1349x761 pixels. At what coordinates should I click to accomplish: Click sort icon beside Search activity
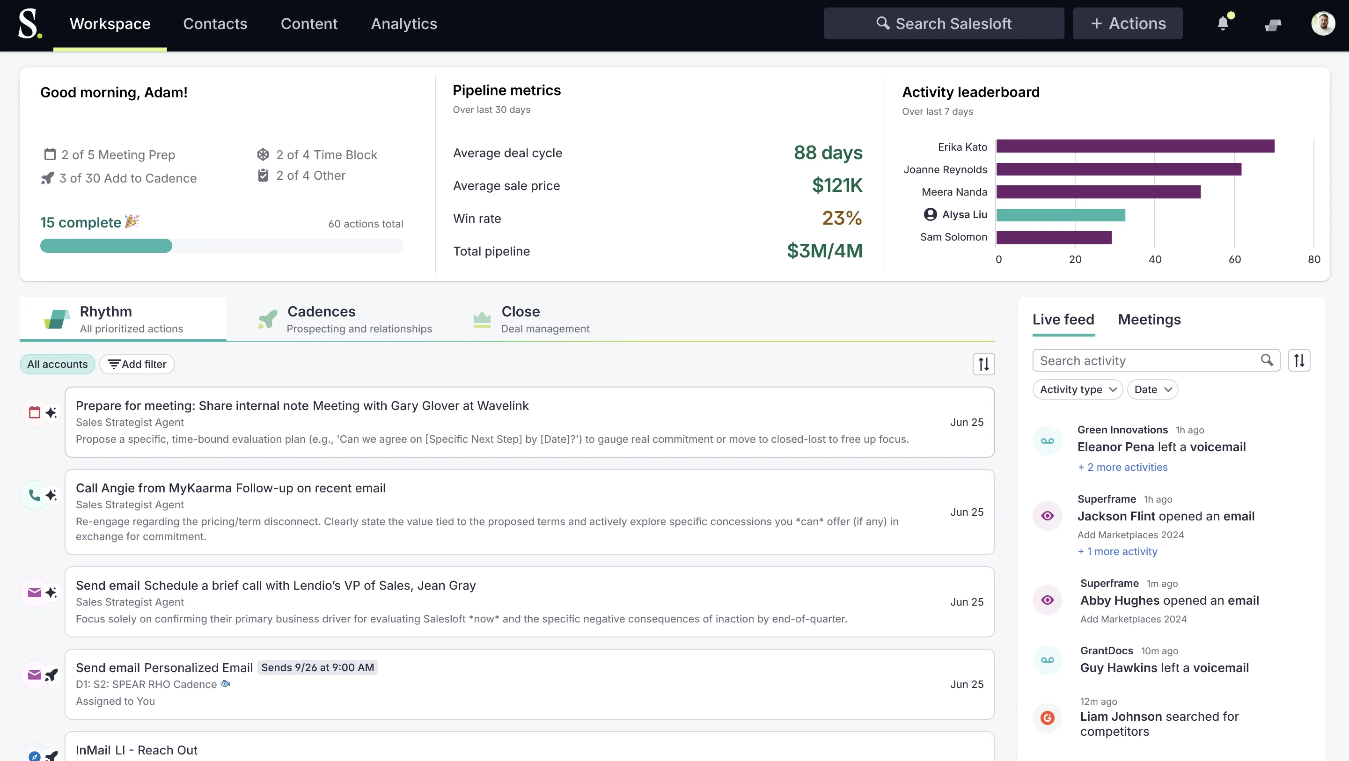pyautogui.click(x=1299, y=360)
